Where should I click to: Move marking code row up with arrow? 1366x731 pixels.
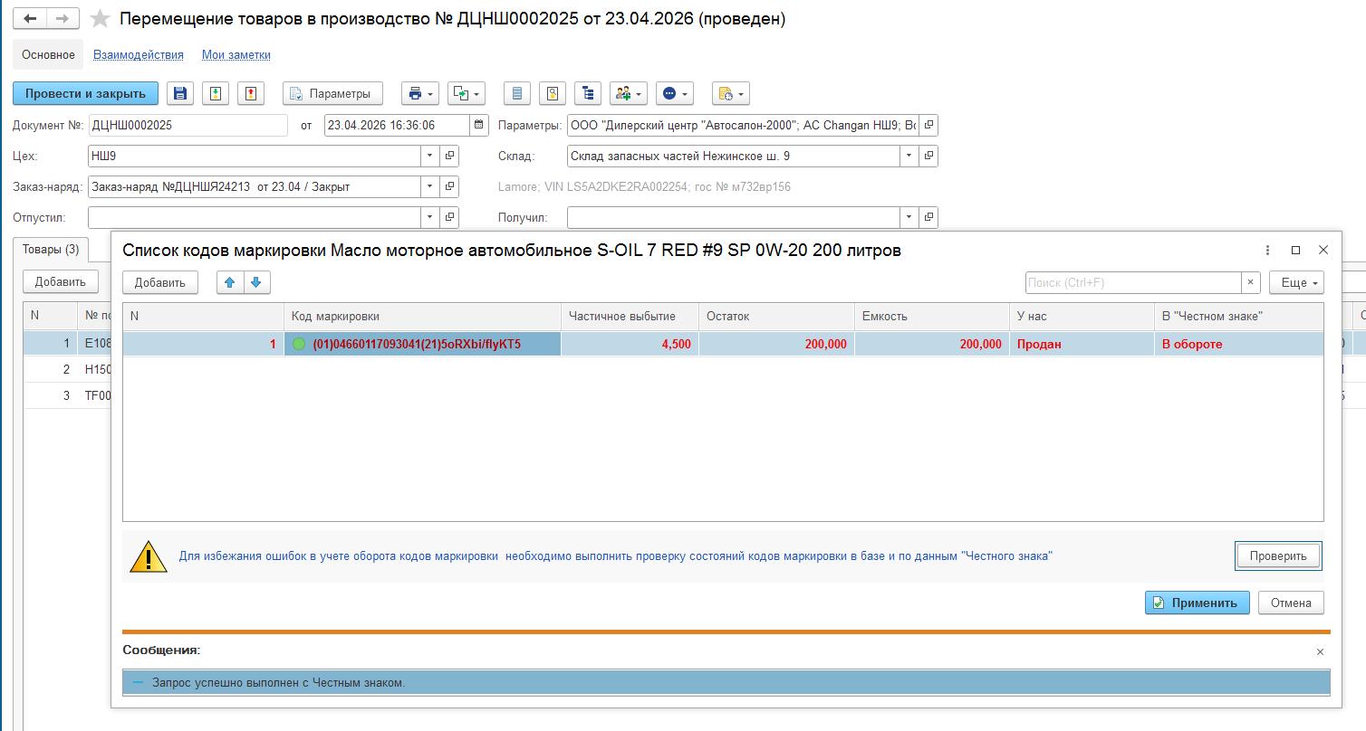click(230, 282)
